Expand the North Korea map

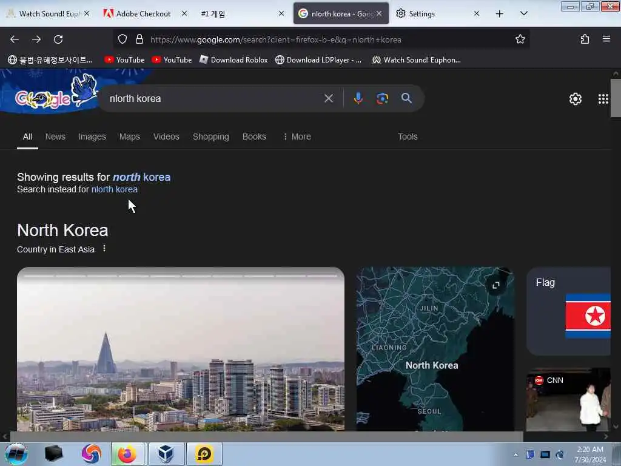point(496,285)
